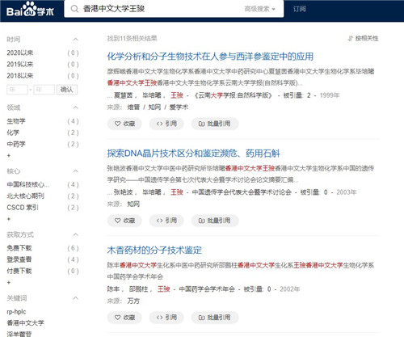Batch cite the 木香药材 result

215,318
